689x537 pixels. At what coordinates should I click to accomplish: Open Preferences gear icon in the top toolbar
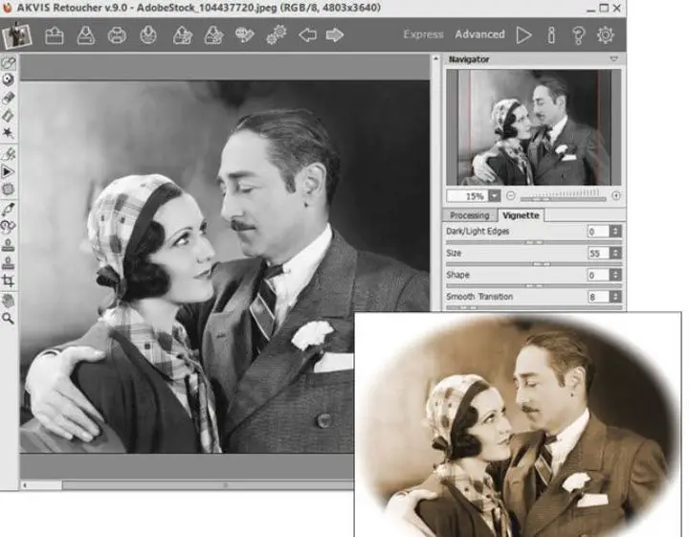(x=606, y=34)
